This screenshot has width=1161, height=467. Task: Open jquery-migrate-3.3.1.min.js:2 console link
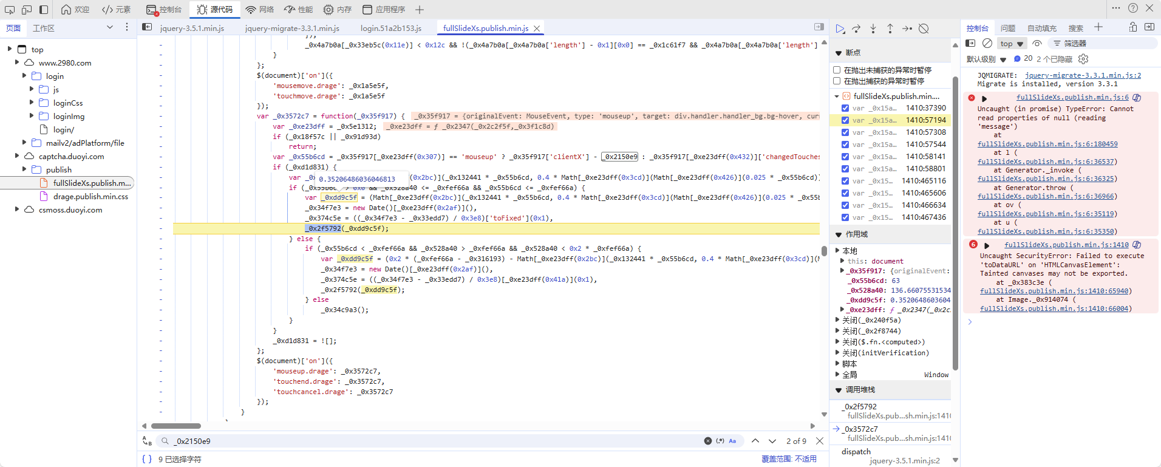click(1083, 75)
